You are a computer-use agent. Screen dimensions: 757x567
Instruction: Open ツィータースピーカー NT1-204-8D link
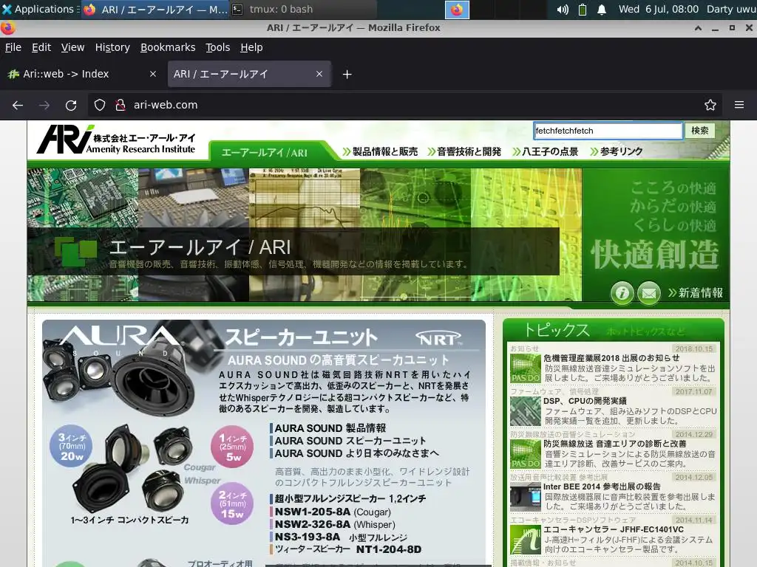[x=347, y=549]
